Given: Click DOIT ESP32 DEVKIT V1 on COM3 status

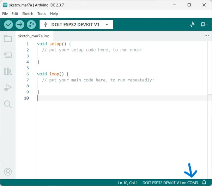Looking at the screenshot, I should click(x=170, y=183).
